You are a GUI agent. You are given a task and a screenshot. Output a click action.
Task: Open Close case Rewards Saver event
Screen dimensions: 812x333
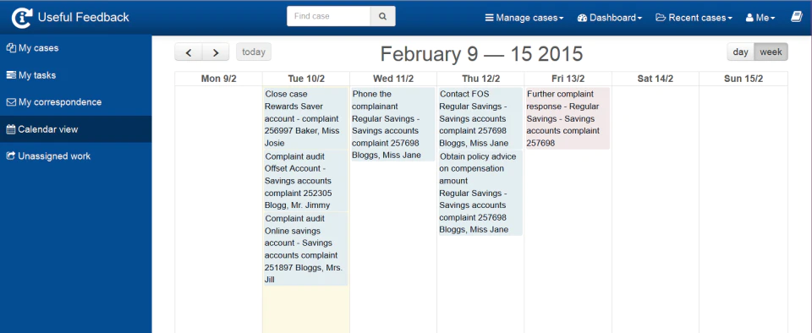(305, 118)
